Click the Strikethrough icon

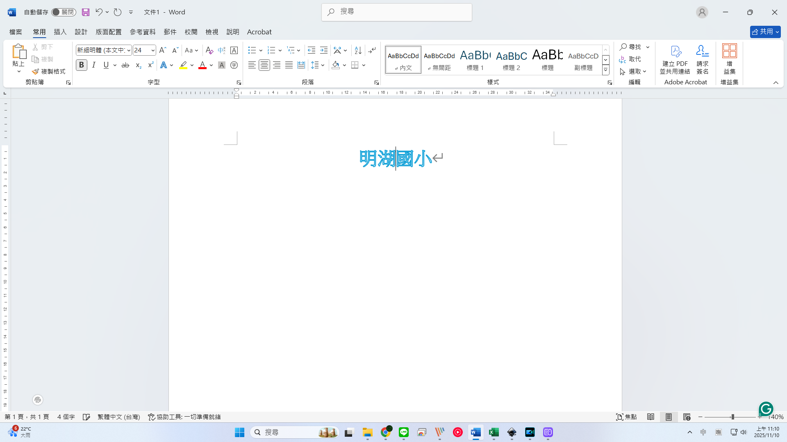point(125,65)
